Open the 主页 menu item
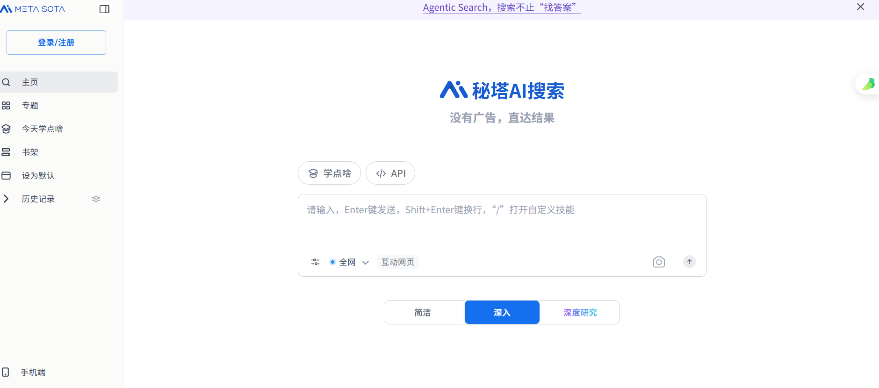The height and width of the screenshot is (388, 879). point(59,82)
